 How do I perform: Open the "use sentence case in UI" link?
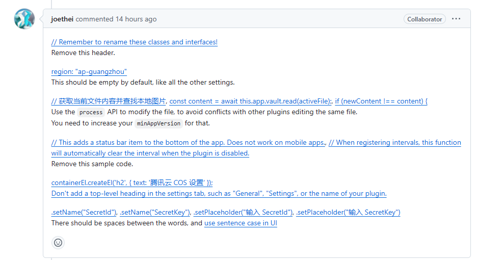tap(241, 223)
